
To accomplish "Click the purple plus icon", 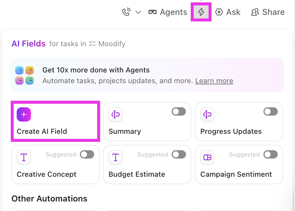I will tap(24, 114).
